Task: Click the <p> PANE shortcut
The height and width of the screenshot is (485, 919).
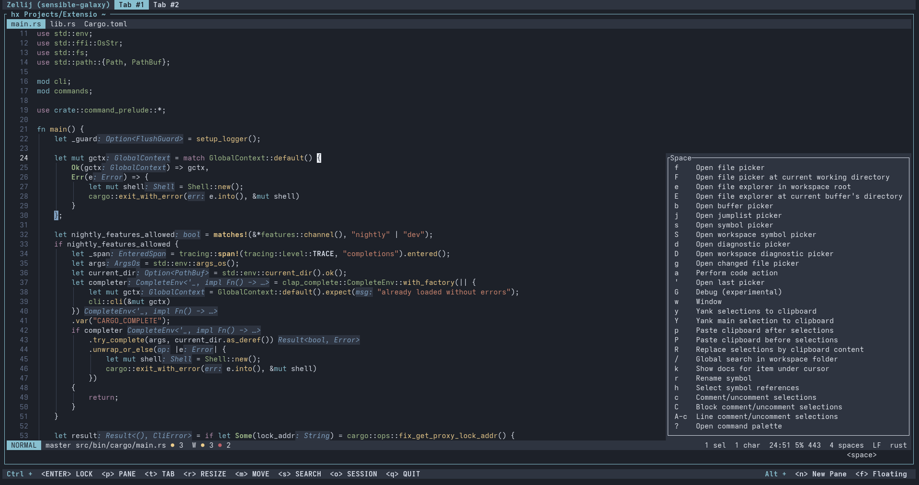Action: tap(119, 474)
